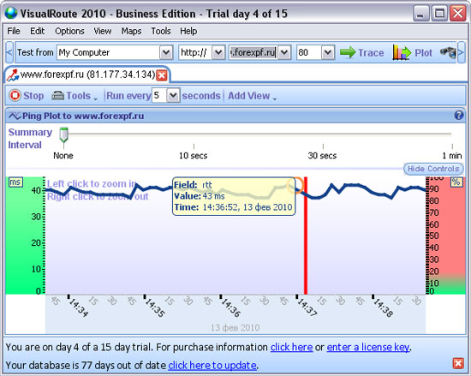Viewport: 471px width, 376px height.
Task: Click the Plot chart button
Action: 413,52
